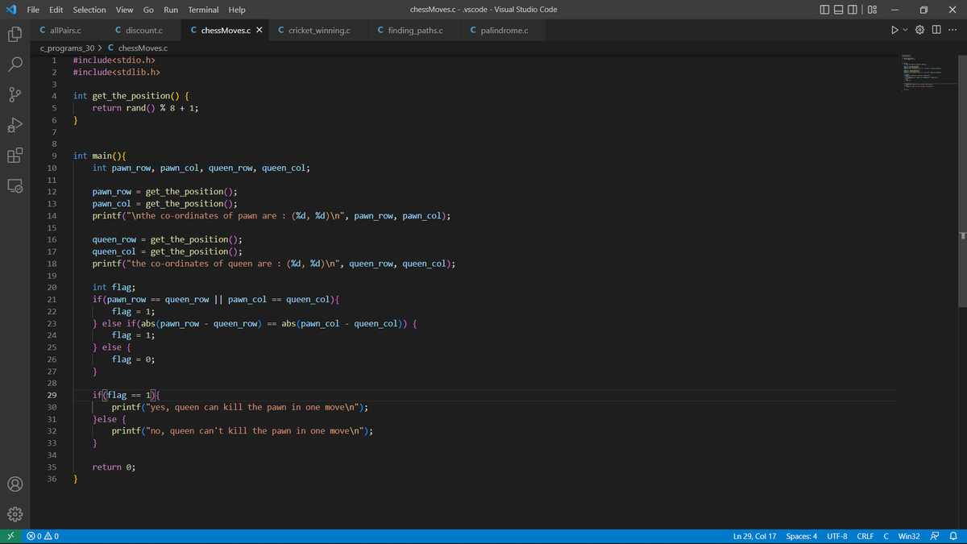Click the 'int main(){' code line

99,156
